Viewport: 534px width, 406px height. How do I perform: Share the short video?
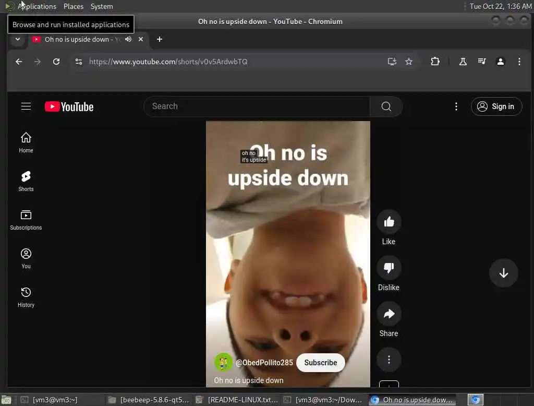point(389,314)
